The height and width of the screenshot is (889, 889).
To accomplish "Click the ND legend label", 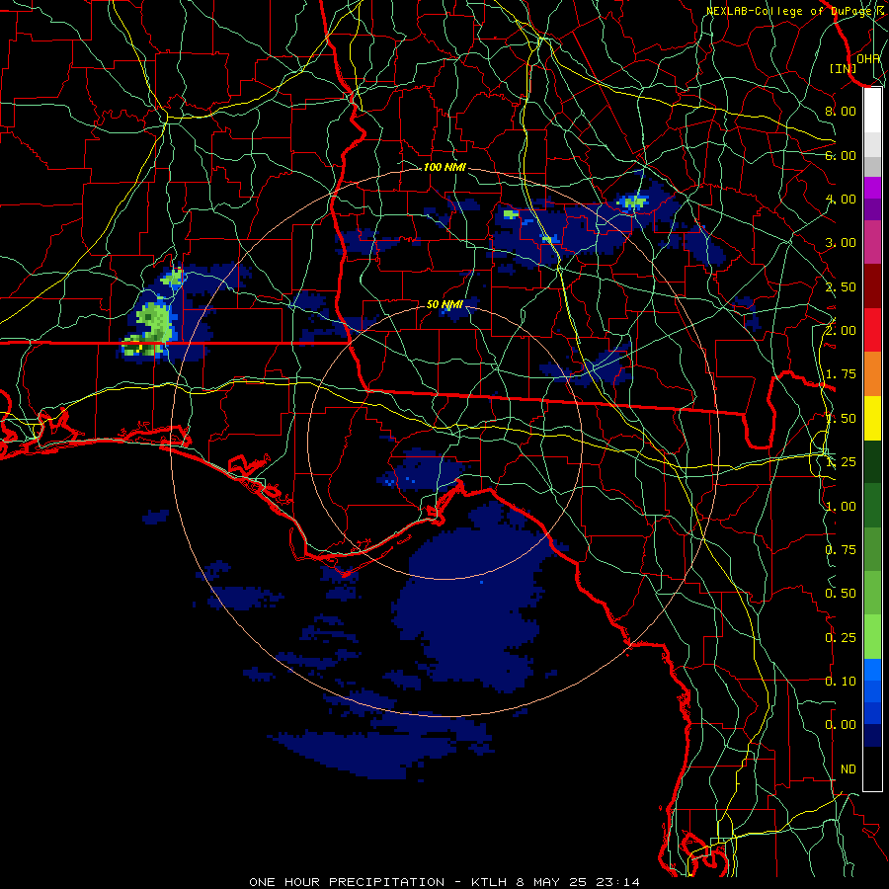I will tap(849, 769).
